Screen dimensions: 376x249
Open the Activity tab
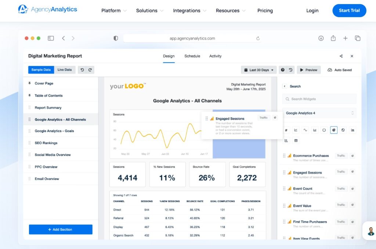[x=215, y=56]
